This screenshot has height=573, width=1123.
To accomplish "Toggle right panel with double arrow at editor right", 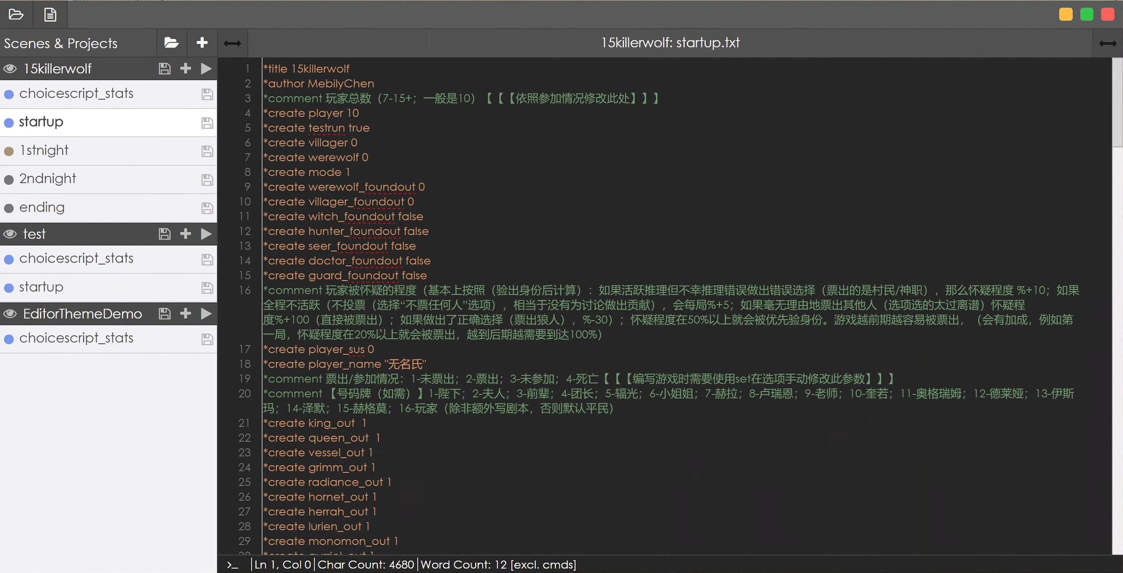I will (1107, 43).
